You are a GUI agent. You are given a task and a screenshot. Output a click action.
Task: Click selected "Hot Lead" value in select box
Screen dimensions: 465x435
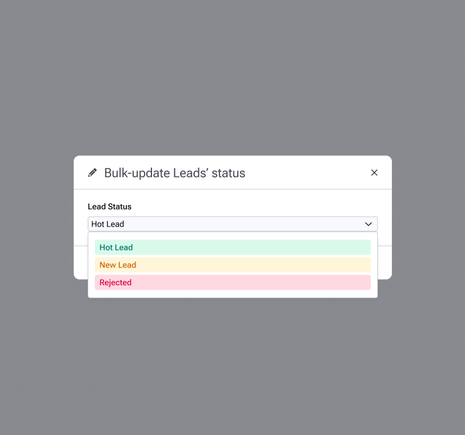[x=108, y=224]
